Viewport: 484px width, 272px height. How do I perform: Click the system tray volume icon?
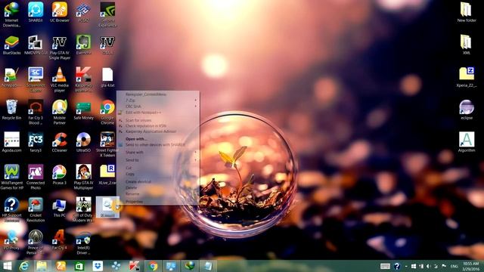click(428, 266)
